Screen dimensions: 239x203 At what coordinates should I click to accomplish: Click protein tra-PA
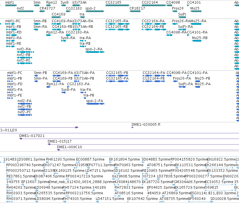[x=86, y=90]
